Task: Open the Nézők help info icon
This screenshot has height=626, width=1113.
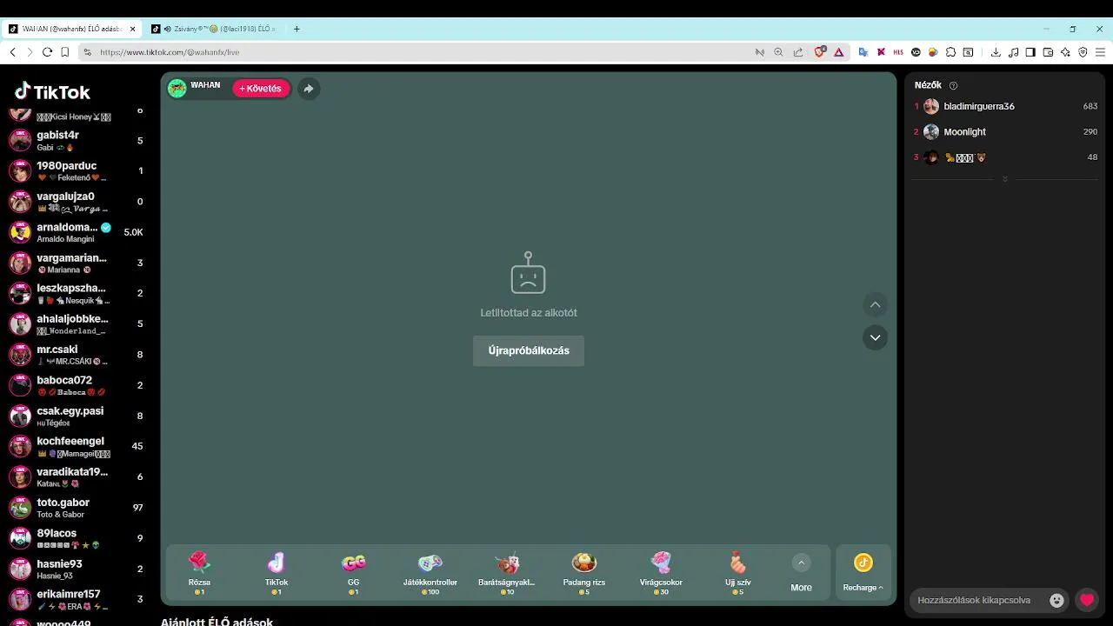Action: (953, 85)
